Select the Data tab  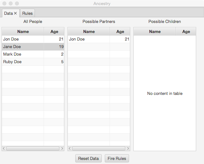click(x=8, y=14)
